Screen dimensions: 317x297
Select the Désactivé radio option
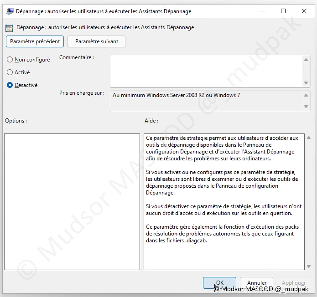(x=10, y=85)
